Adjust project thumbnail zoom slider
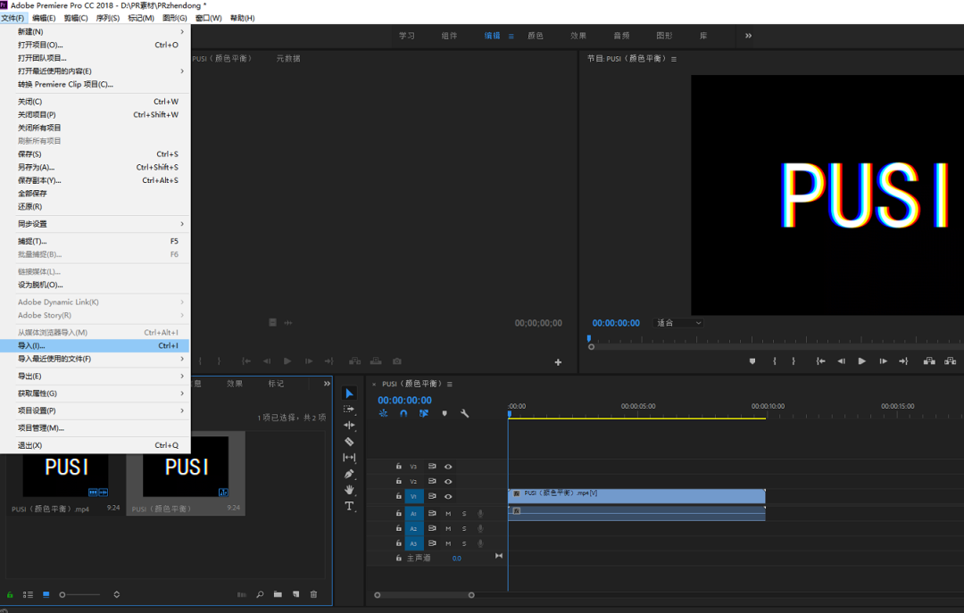This screenshot has width=964, height=613. click(x=80, y=594)
